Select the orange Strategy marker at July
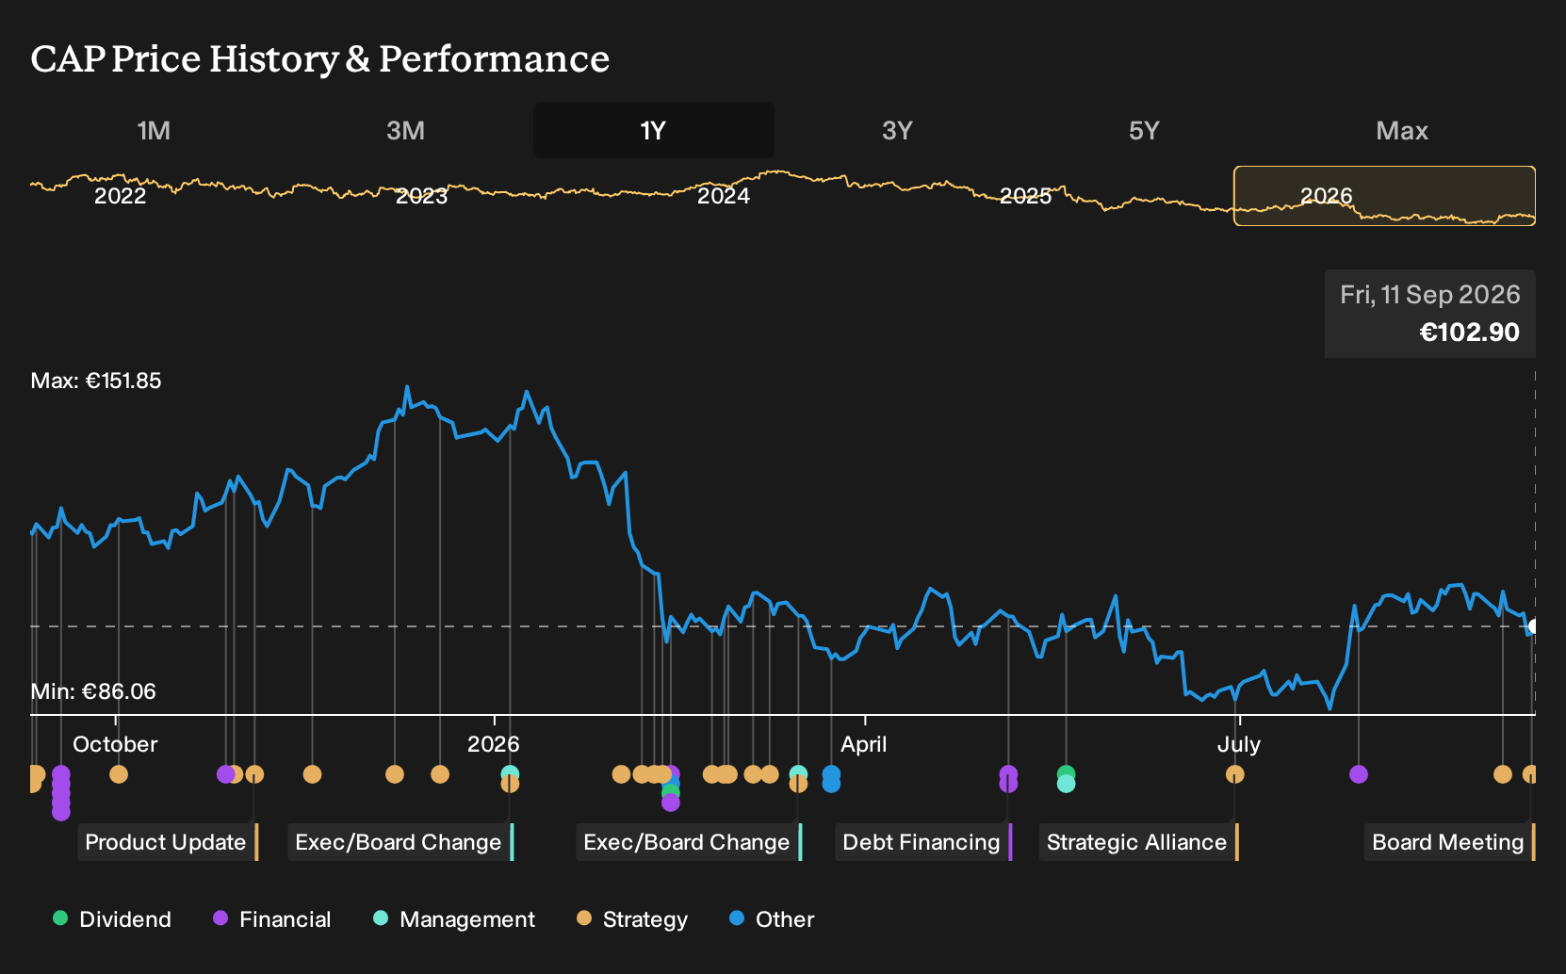The image size is (1566, 974). (x=1234, y=774)
